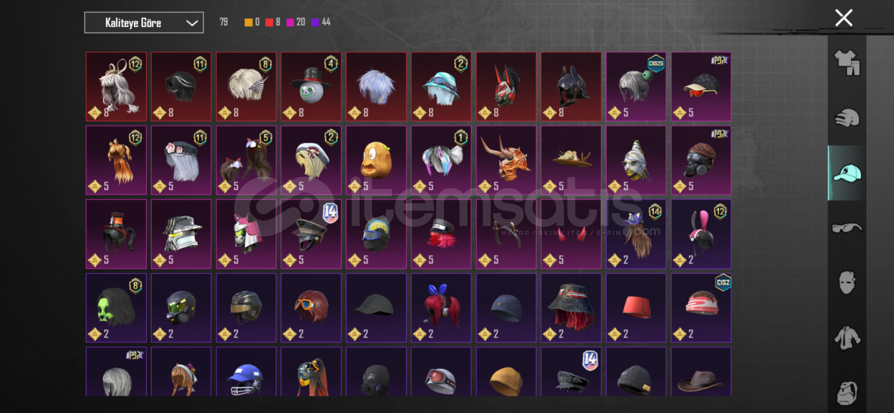Expand the Kaliteye Göre sort dropdown
The height and width of the screenshot is (413, 894).
pyautogui.click(x=144, y=23)
